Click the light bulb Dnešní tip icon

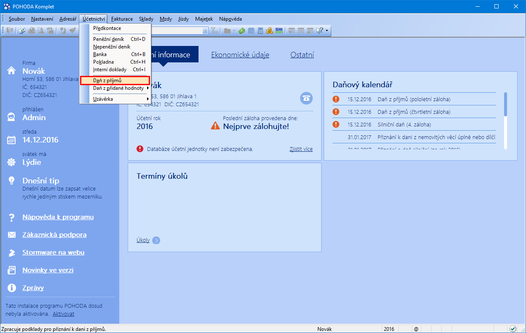12,180
